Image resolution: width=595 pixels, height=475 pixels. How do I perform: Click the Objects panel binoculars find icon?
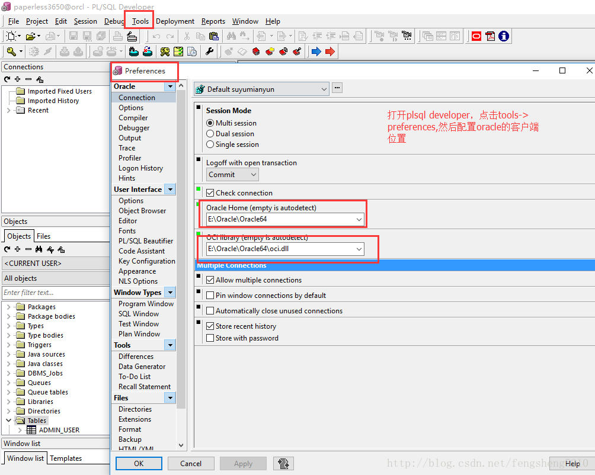[x=39, y=249]
